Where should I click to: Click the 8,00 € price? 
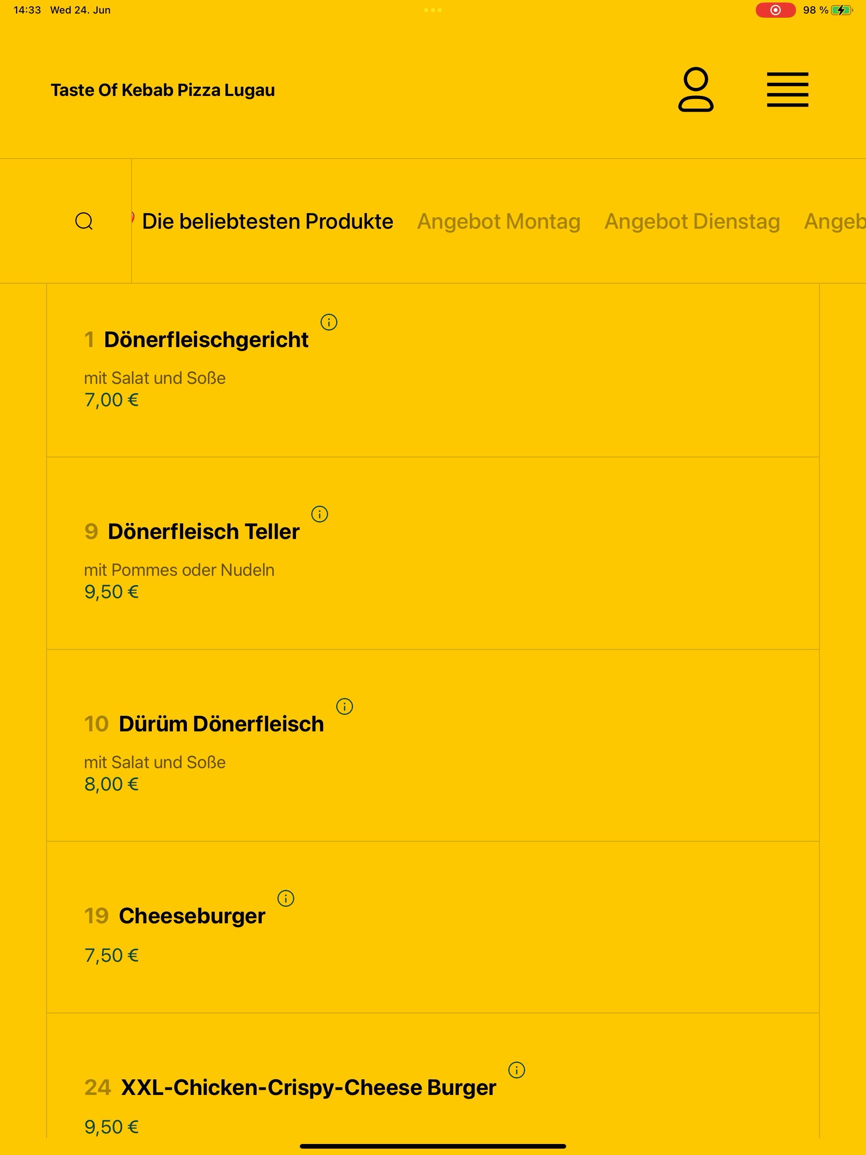(x=111, y=784)
